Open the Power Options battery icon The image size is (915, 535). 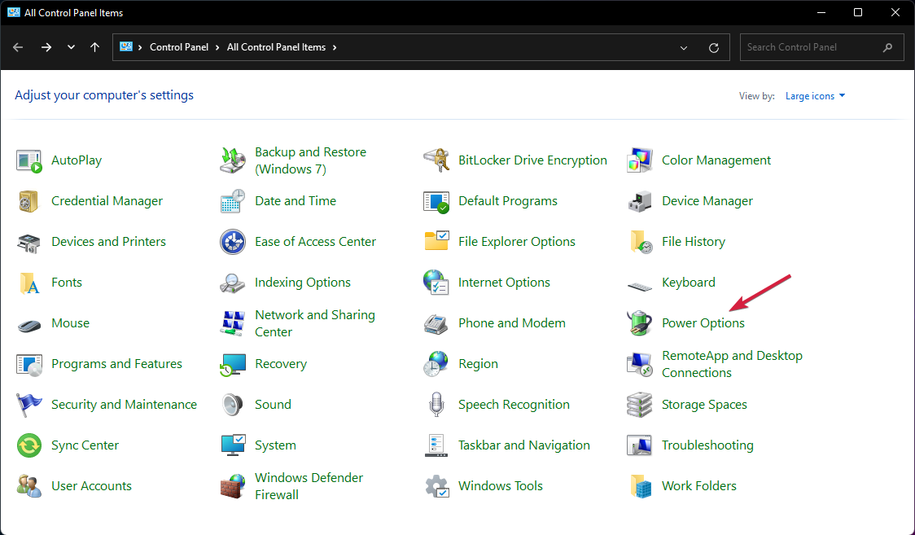point(640,323)
